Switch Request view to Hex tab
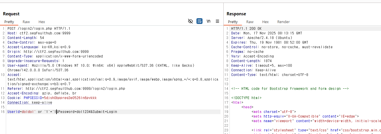381x134 pixels. click(42, 22)
